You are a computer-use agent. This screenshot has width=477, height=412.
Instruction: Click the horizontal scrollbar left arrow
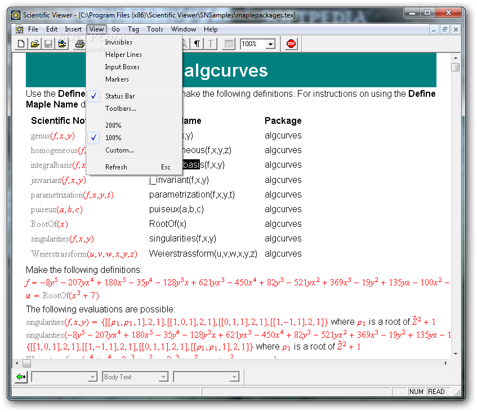point(17,363)
